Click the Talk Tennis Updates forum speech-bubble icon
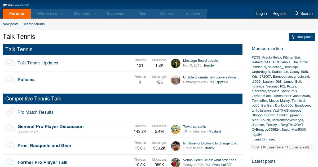 click(10, 63)
